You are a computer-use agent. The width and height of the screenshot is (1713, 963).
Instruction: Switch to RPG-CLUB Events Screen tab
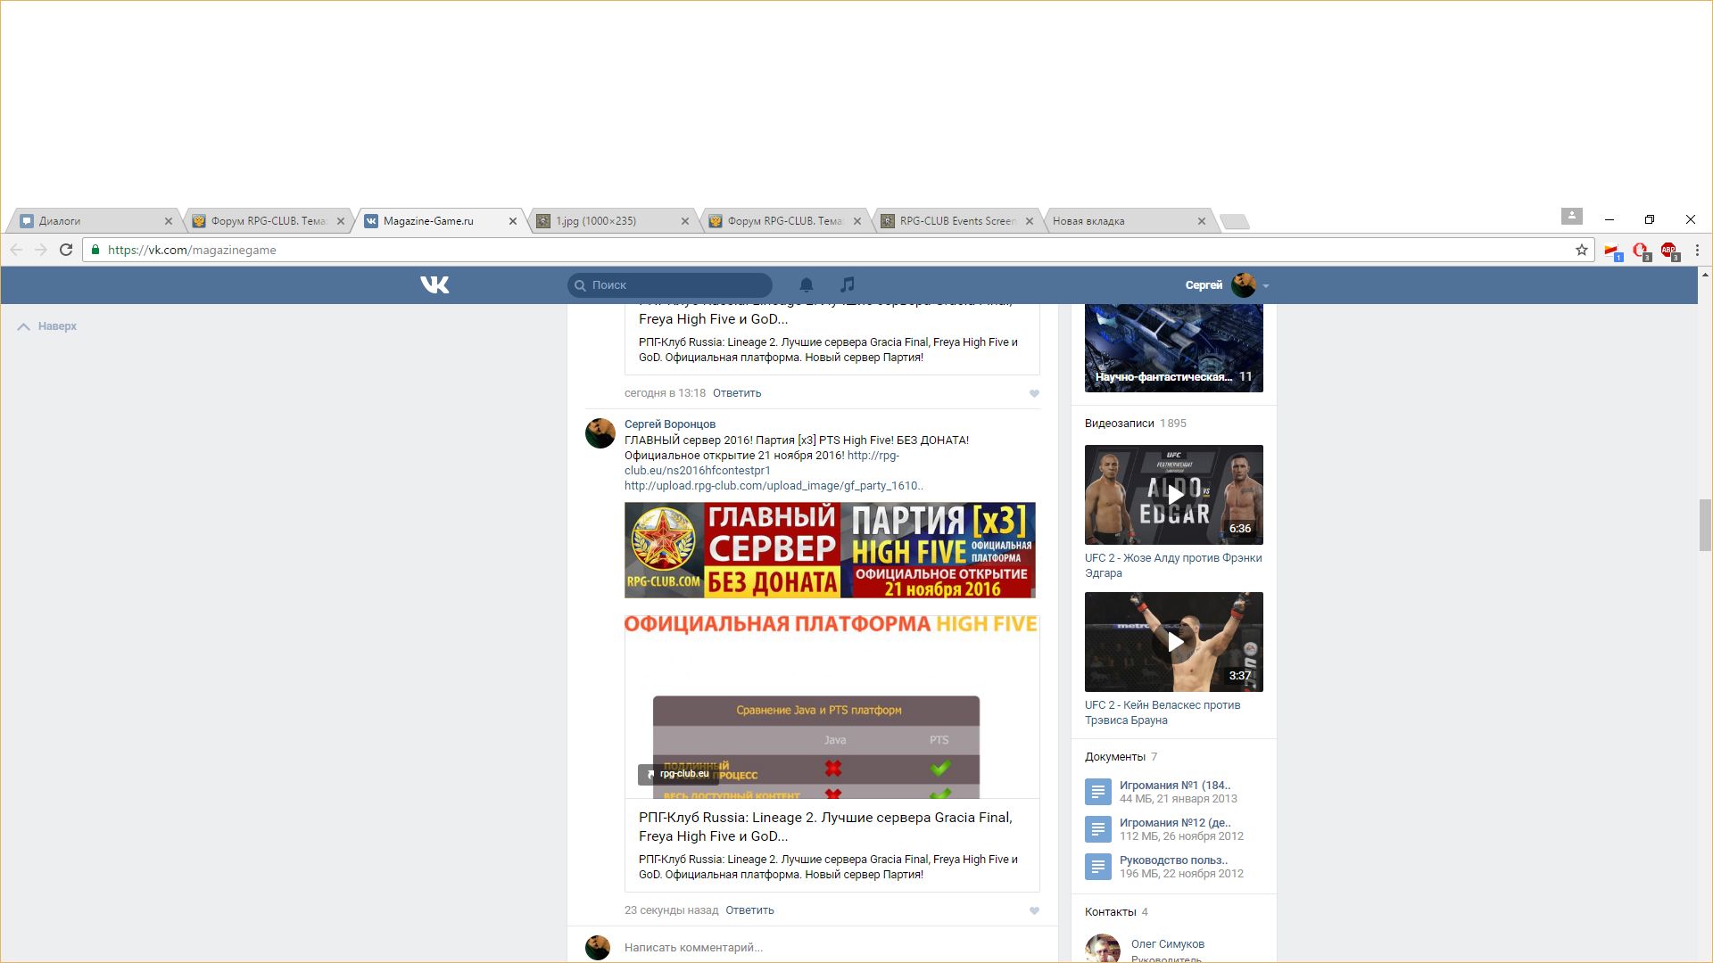click(956, 221)
